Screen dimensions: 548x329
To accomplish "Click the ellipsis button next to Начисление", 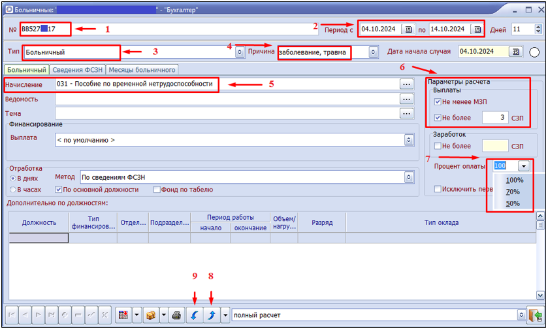I will click(x=407, y=84).
